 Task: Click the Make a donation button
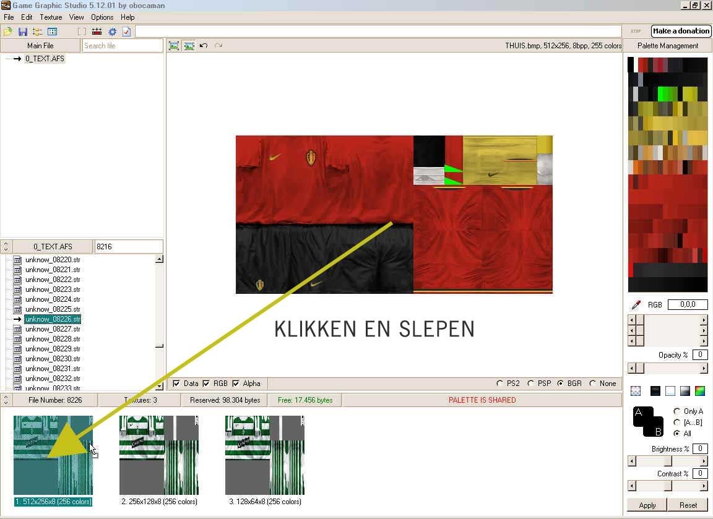681,31
